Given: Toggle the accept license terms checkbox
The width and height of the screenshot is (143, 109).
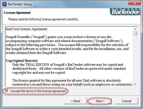Looking at the screenshot, I should tap(7, 91).
